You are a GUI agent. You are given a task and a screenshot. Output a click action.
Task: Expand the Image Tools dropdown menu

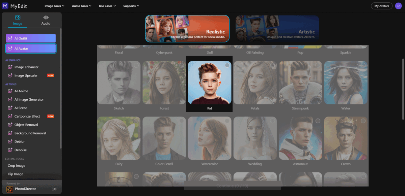[54, 6]
